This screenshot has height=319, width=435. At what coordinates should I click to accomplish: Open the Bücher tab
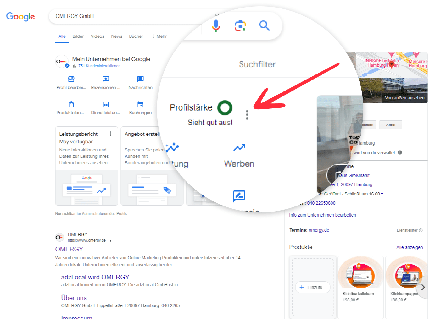(136, 36)
